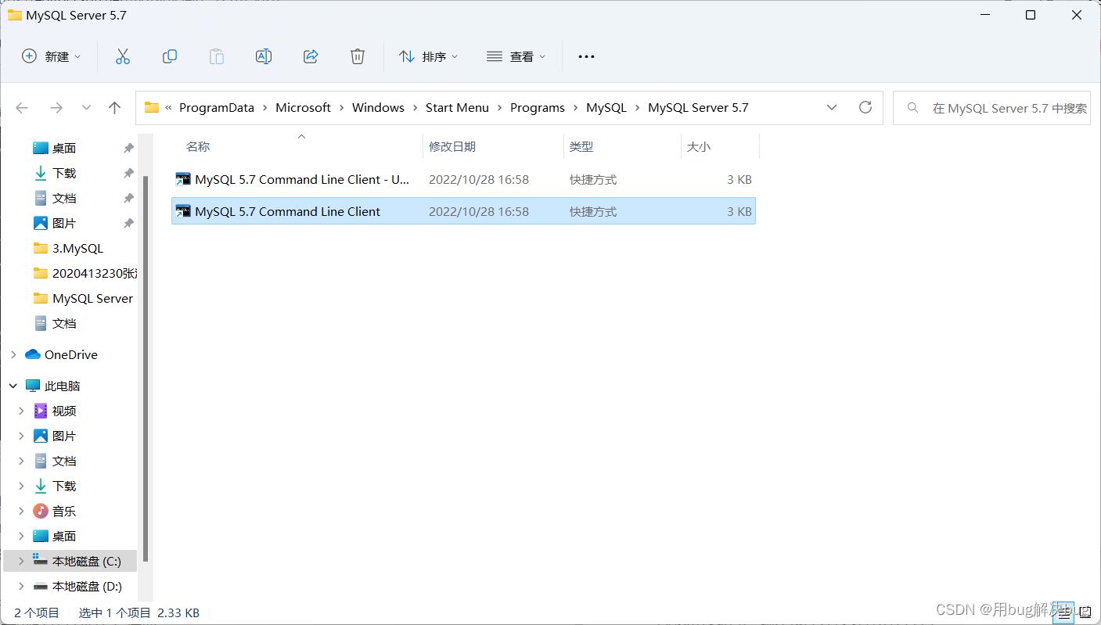Refresh the current folder view

[x=865, y=107]
